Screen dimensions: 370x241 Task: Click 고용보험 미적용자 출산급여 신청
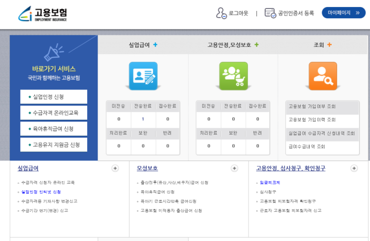(171, 210)
